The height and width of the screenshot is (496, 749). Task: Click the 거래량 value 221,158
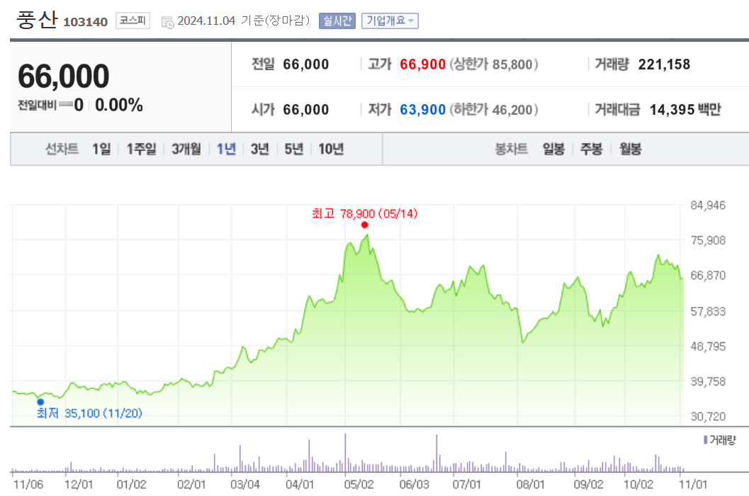[664, 64]
